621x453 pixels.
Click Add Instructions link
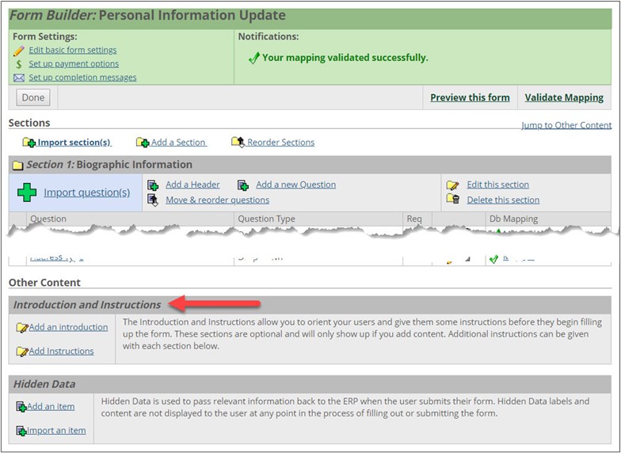pyautogui.click(x=62, y=352)
